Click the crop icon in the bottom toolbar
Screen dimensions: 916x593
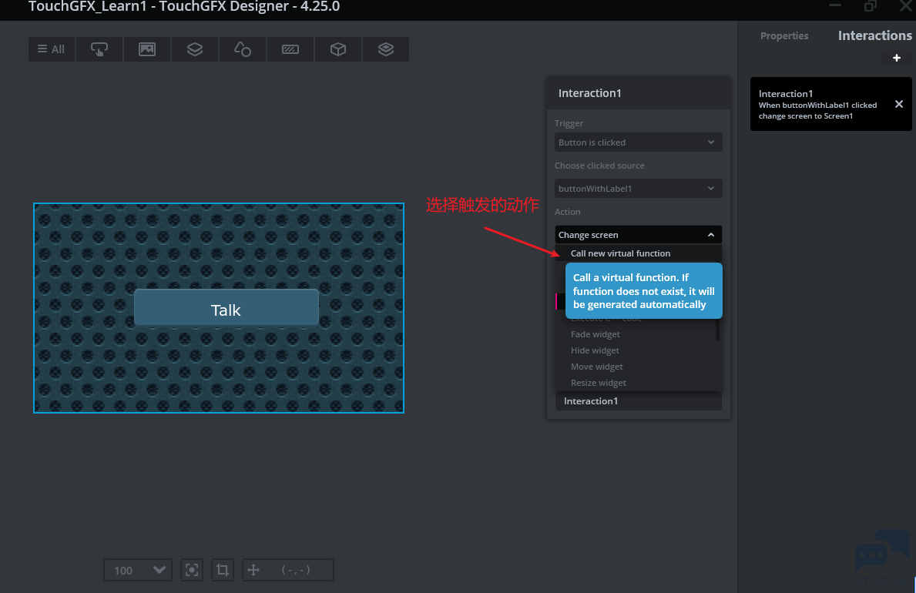(x=223, y=570)
